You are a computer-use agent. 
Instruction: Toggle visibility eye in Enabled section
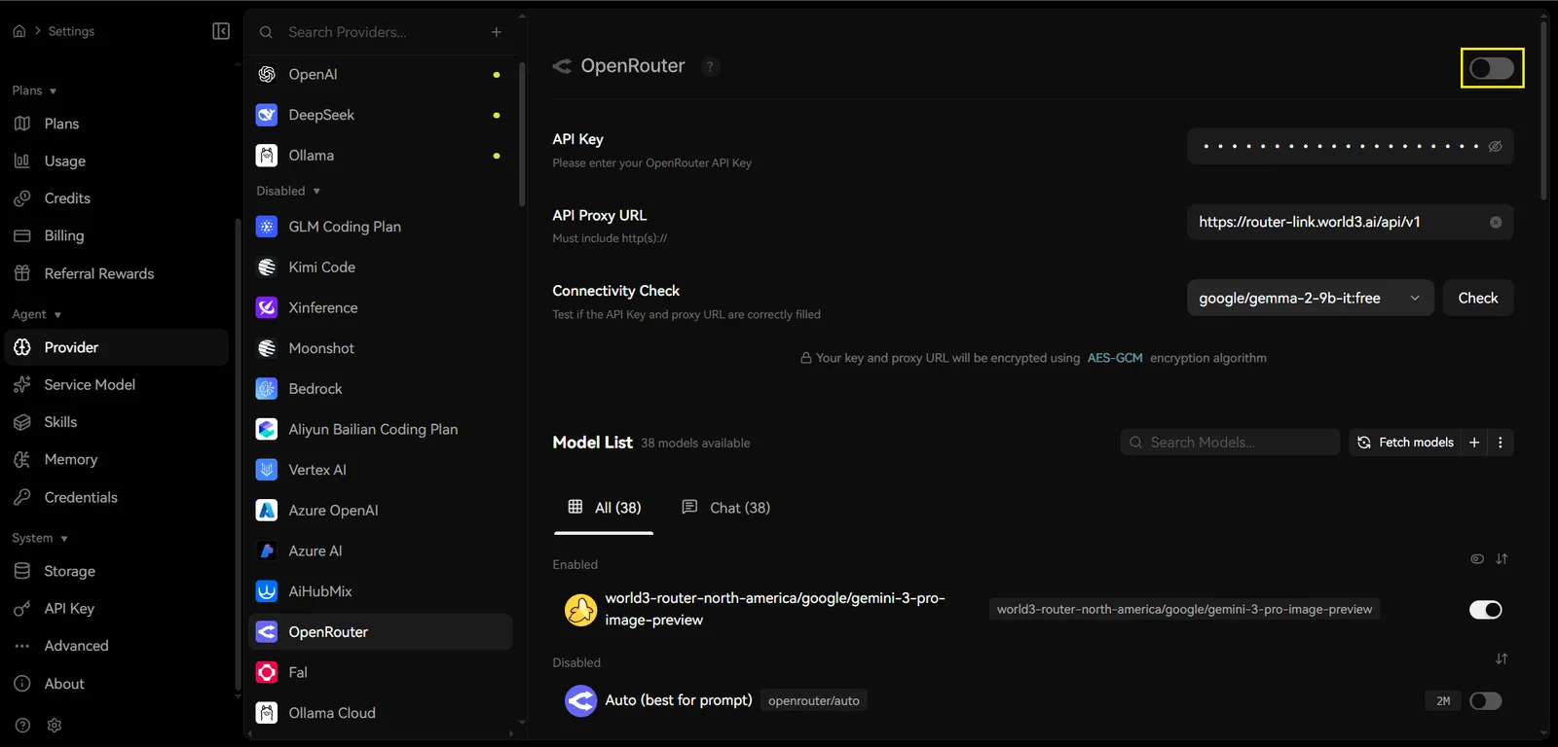point(1477,559)
